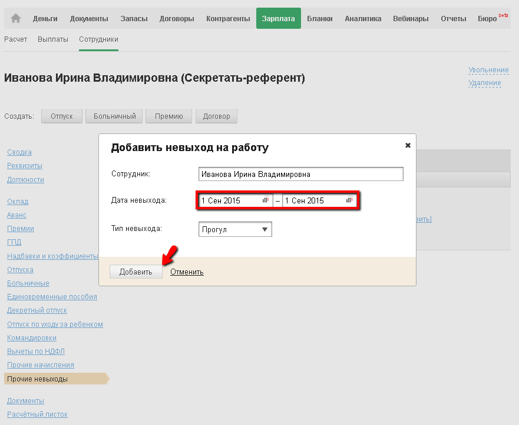
Task: Open the Зарплата menu tab
Action: 279,18
